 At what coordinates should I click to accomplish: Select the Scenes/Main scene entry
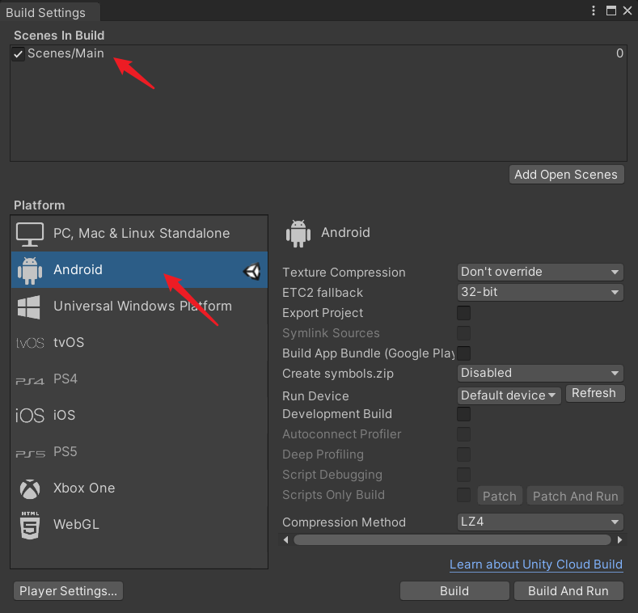318,53
